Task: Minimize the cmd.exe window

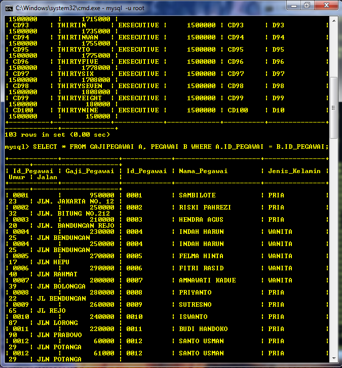Action: pyautogui.click(x=294, y=6)
